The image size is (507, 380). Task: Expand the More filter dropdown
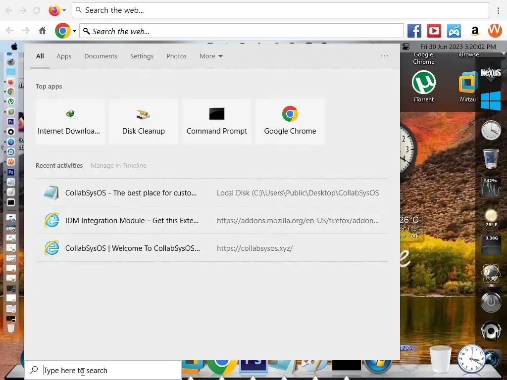coord(211,56)
